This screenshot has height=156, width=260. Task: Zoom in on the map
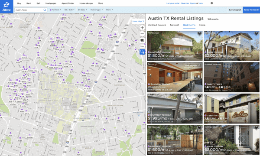142,28
